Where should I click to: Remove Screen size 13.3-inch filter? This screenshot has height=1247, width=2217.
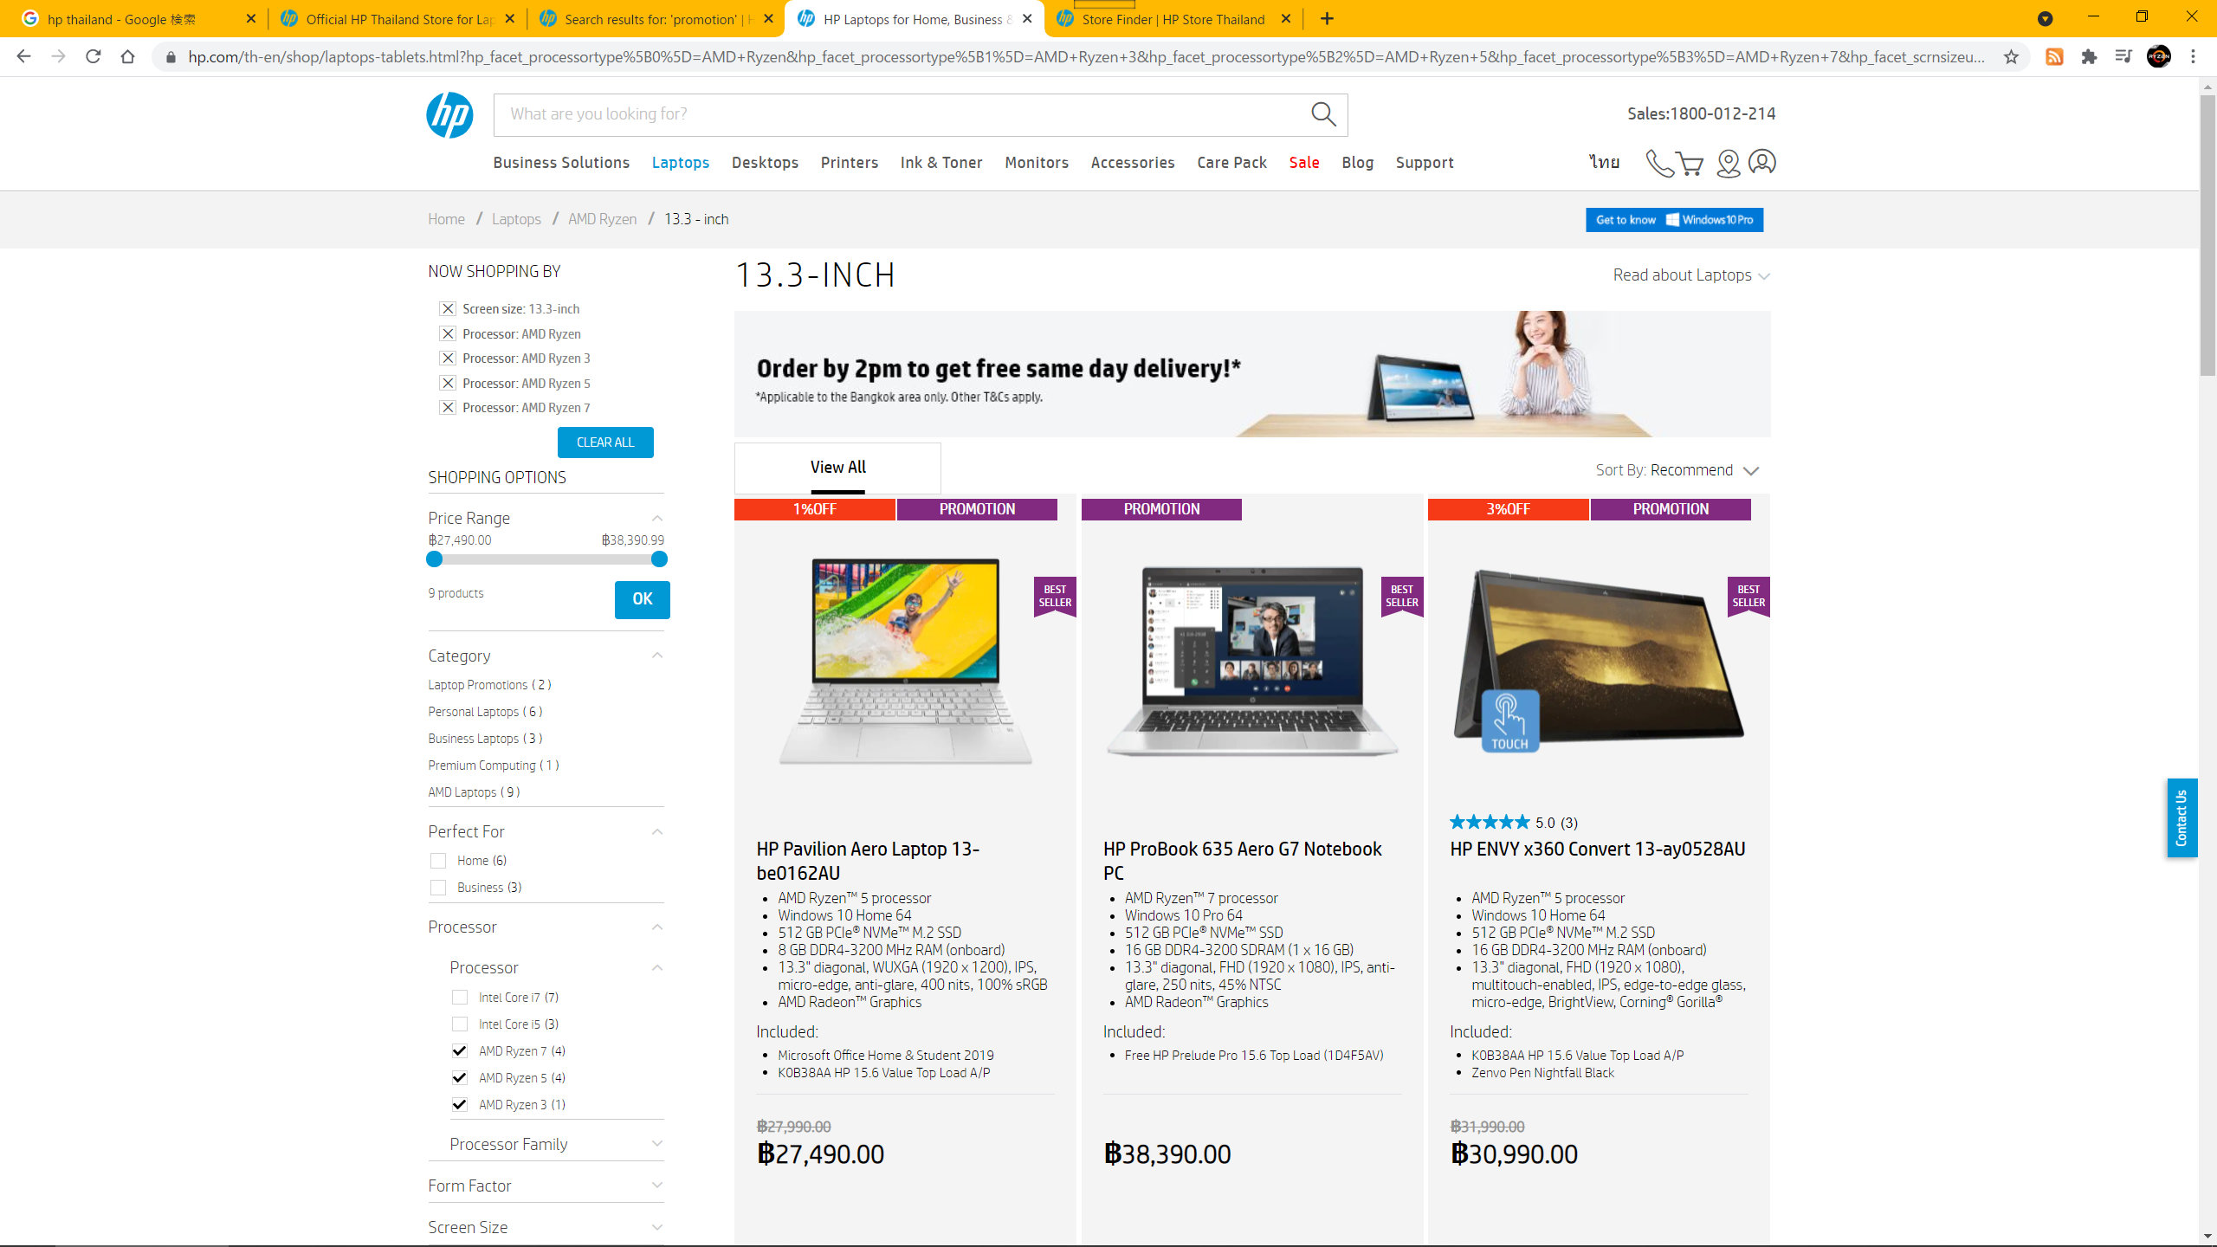click(448, 309)
